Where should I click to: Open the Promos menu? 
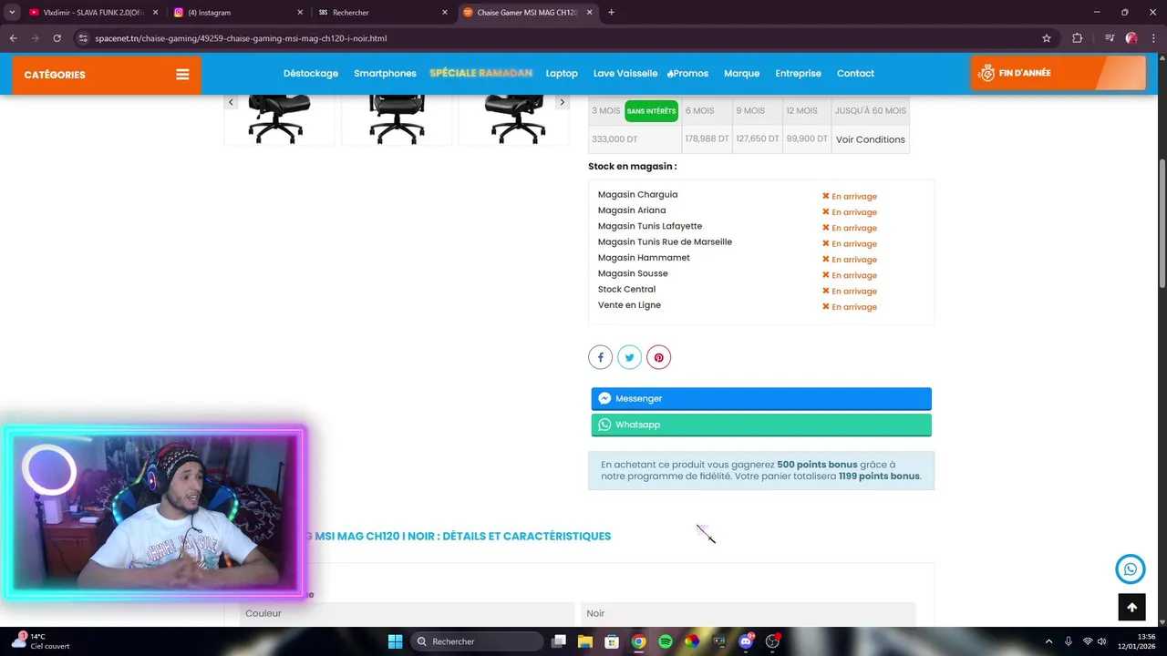coord(688,74)
